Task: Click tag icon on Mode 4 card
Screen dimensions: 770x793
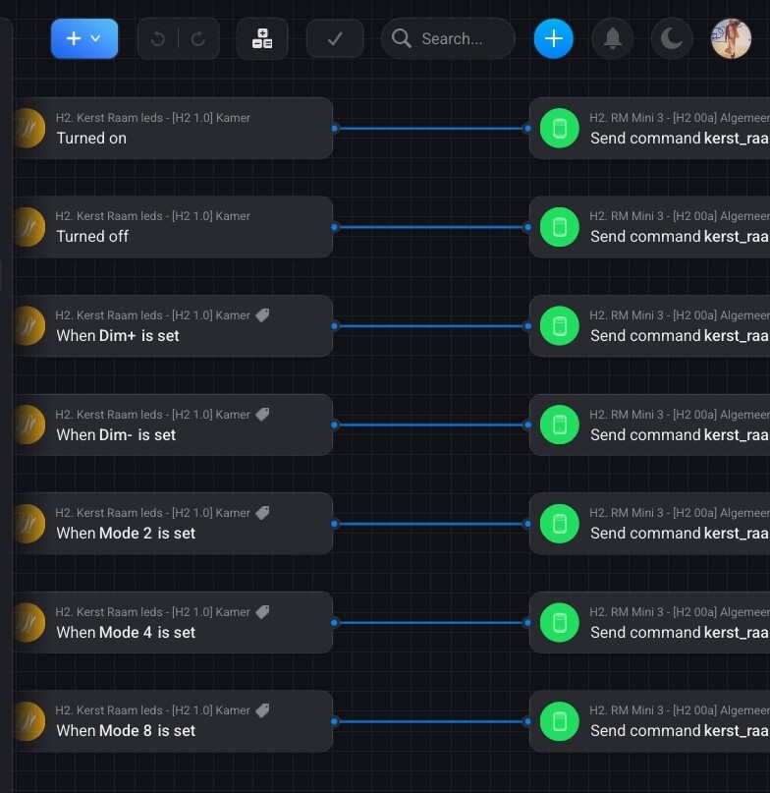Action: point(262,612)
